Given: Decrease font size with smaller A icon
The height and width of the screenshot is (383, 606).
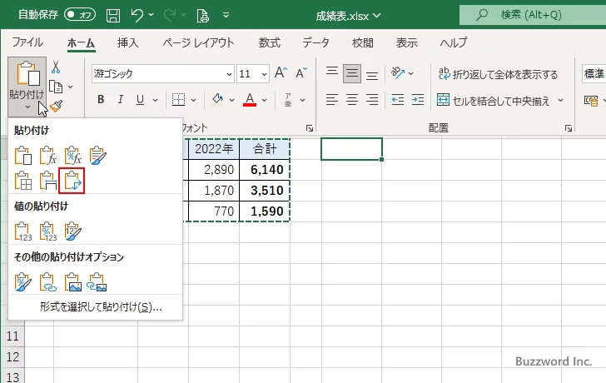Looking at the screenshot, I should pos(301,72).
